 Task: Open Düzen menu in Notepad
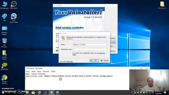coord(34,72)
